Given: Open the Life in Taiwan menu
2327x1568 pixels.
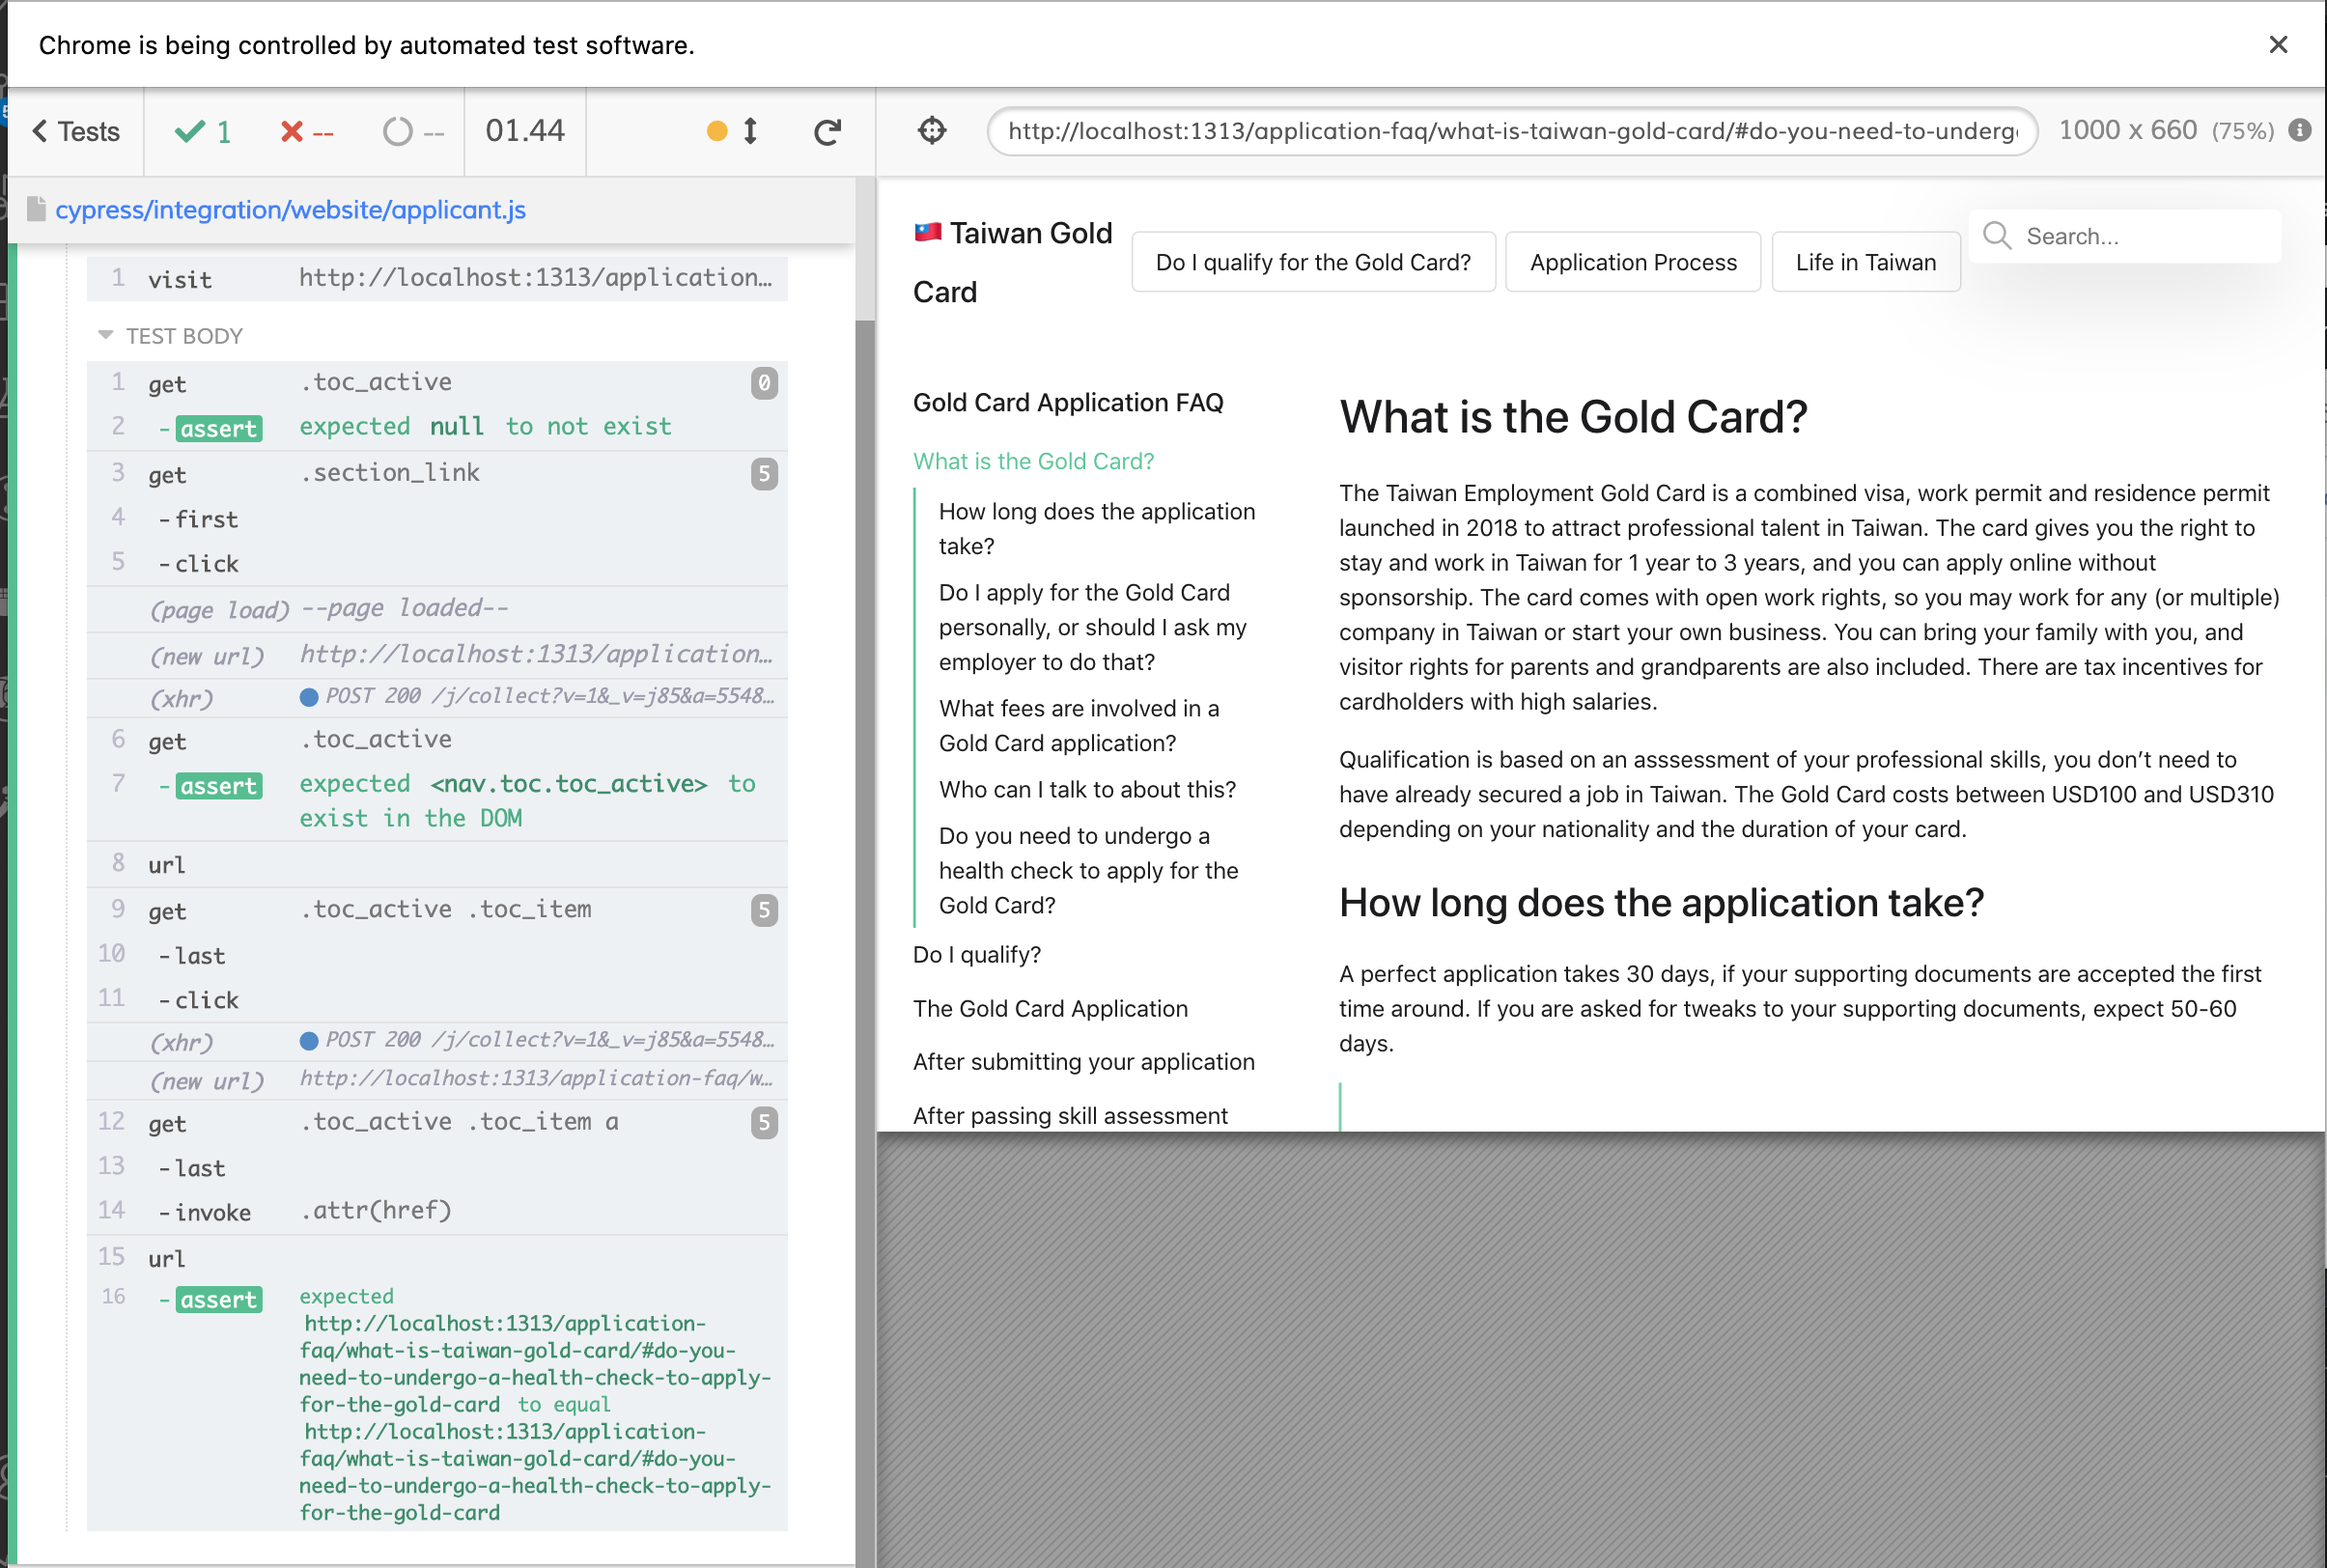Looking at the screenshot, I should tap(1865, 262).
